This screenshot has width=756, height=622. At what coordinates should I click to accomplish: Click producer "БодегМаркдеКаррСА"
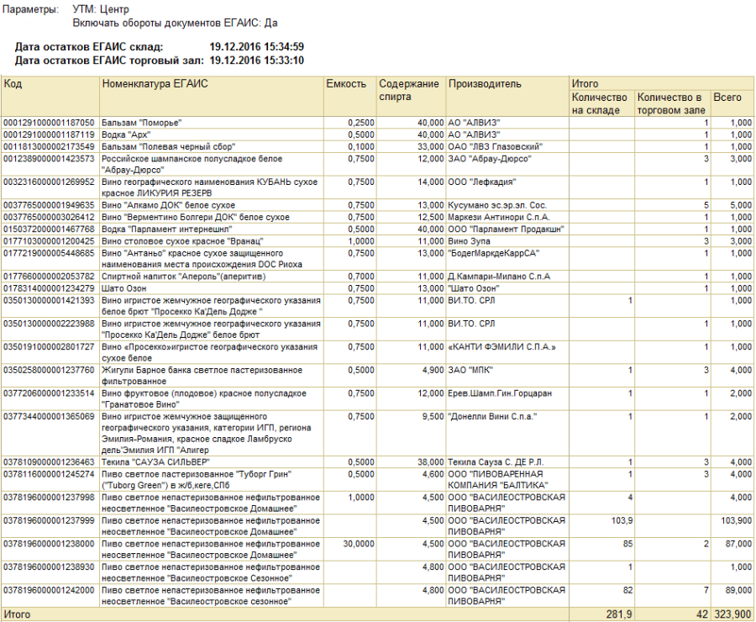[494, 253]
